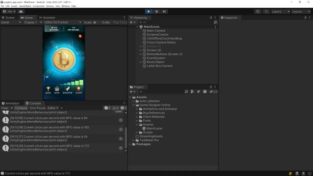Open the Layout dropdown
The height and width of the screenshot is (176, 313).
301,12
